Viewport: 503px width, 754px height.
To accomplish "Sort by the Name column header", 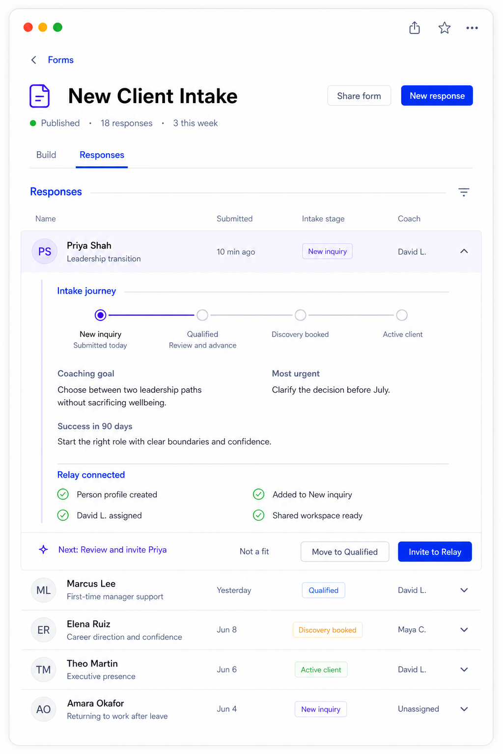I will (x=46, y=219).
